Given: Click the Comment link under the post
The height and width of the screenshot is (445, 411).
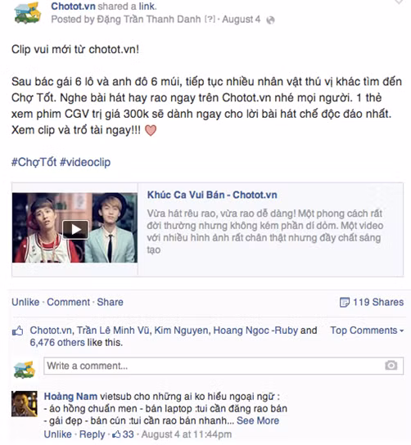Looking at the screenshot, I should [x=69, y=302].
